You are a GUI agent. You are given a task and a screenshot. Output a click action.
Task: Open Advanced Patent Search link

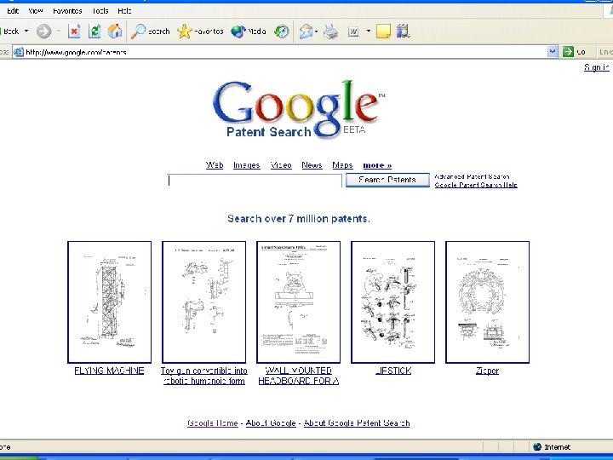[472, 176]
